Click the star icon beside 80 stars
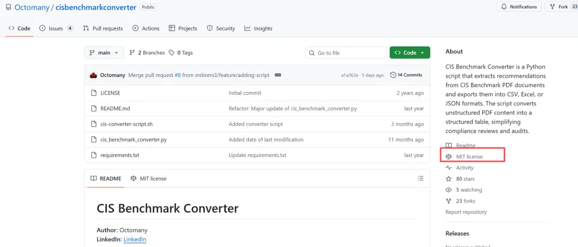Viewport: 578px width, 247px height. click(x=448, y=179)
